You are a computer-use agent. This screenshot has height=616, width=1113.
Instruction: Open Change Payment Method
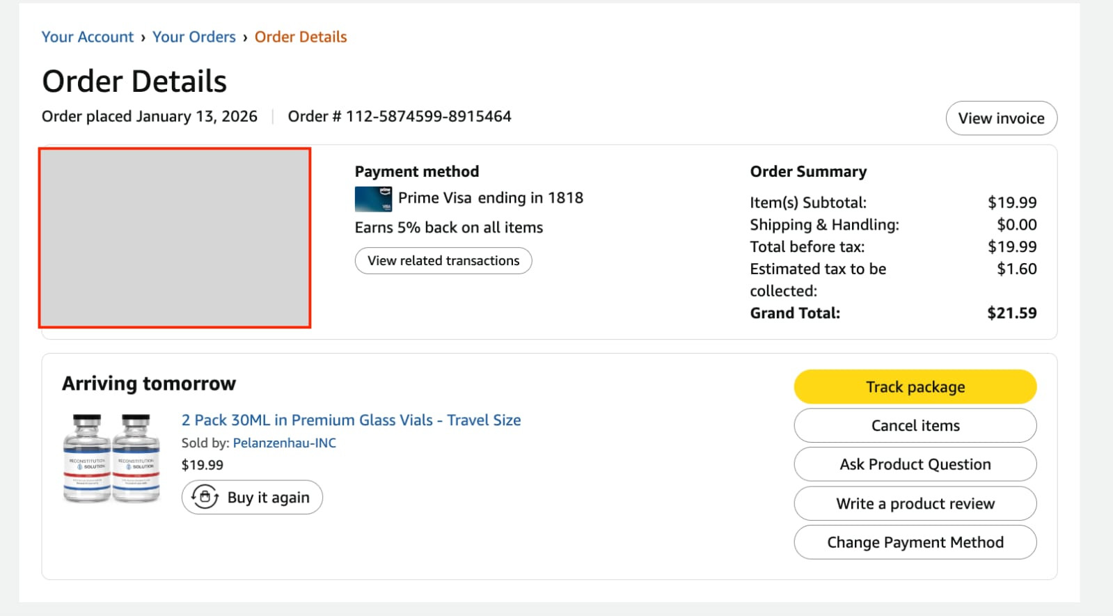pyautogui.click(x=915, y=542)
